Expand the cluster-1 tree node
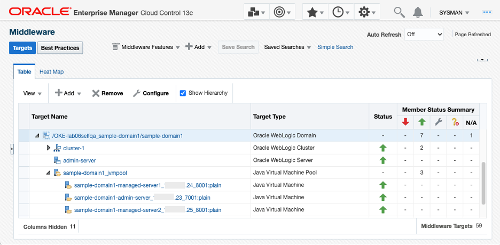 (49, 148)
